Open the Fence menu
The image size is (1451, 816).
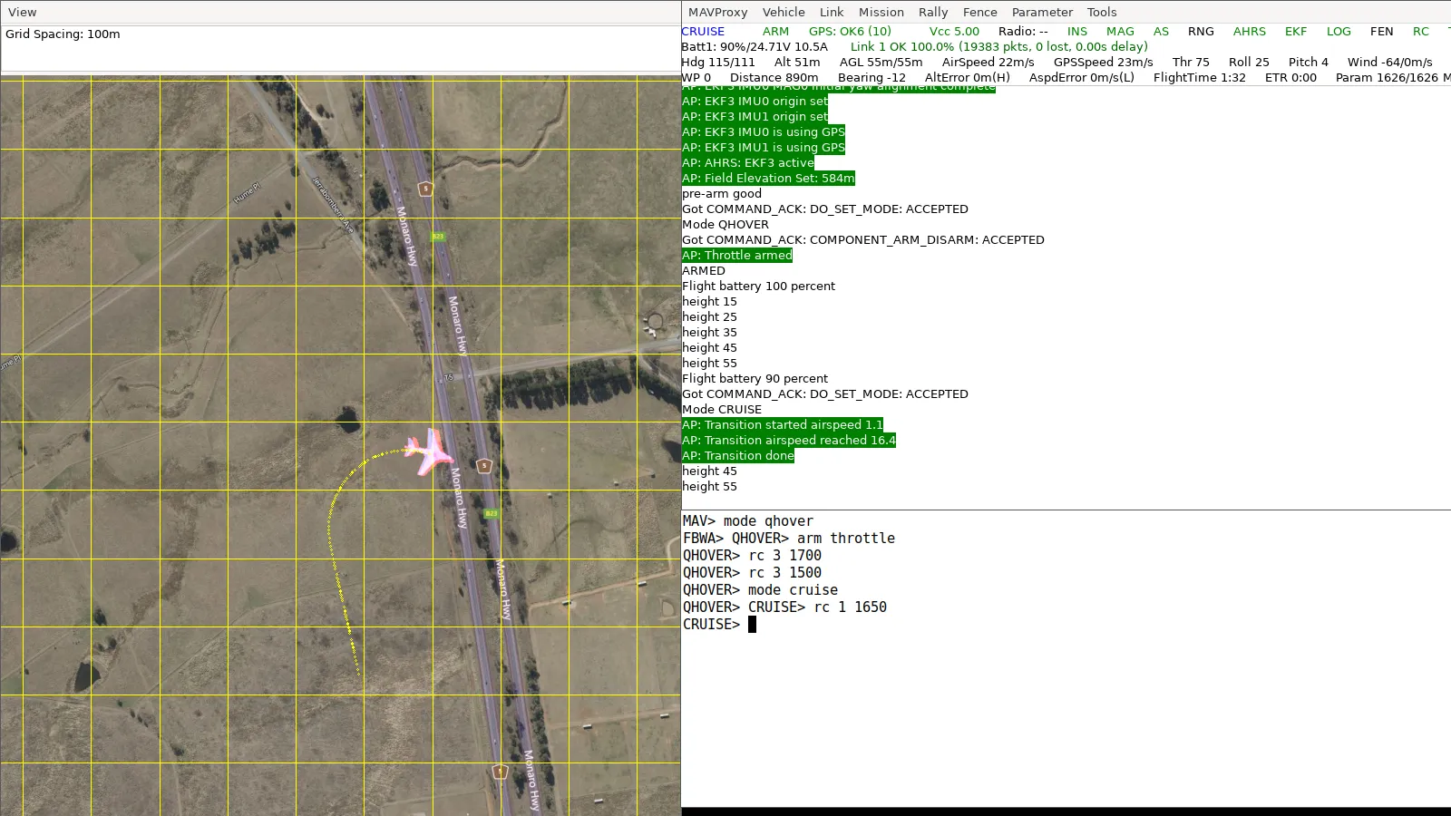pyautogui.click(x=980, y=12)
